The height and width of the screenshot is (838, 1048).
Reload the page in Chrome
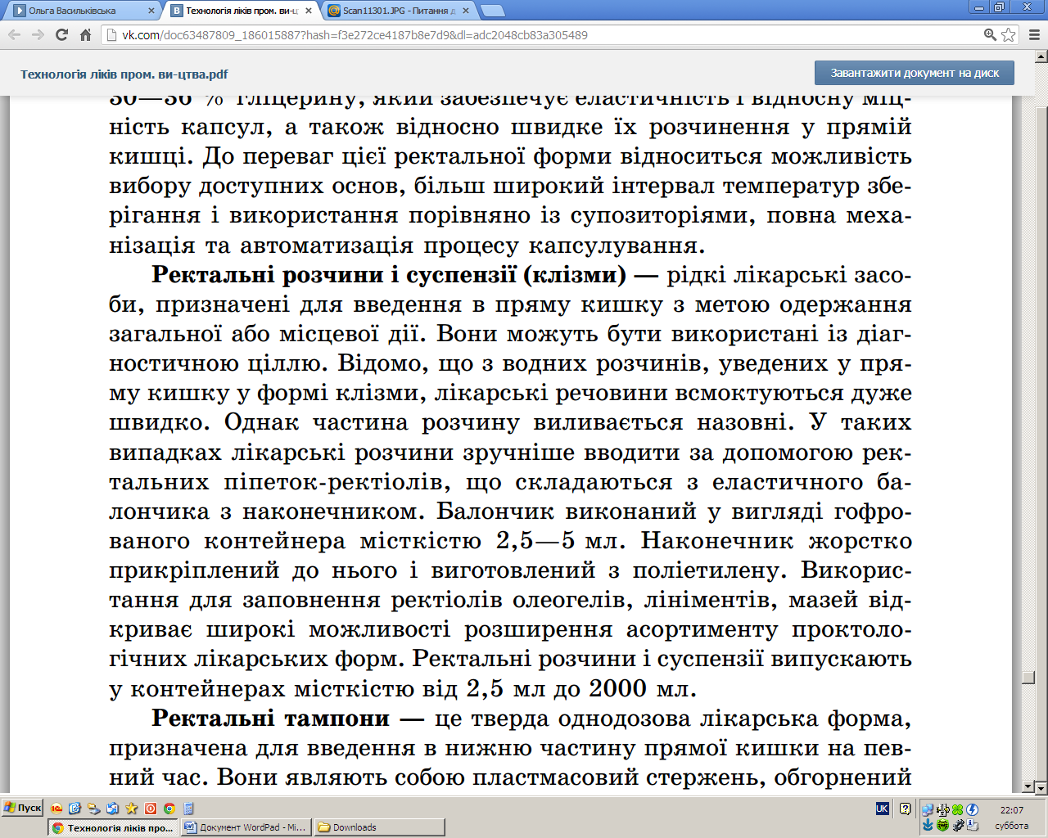[x=61, y=34]
